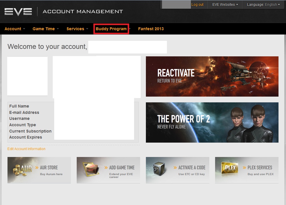Expand the Services menu arrow

click(x=87, y=29)
